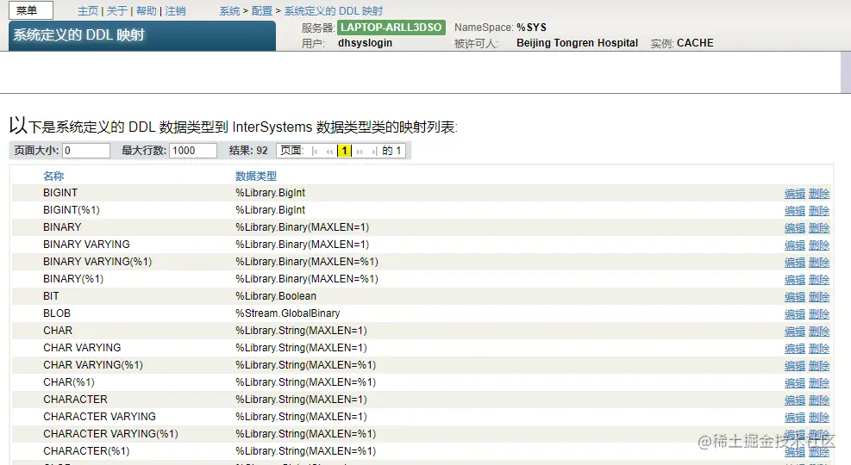Sort by 数据类型 column header

tap(255, 177)
